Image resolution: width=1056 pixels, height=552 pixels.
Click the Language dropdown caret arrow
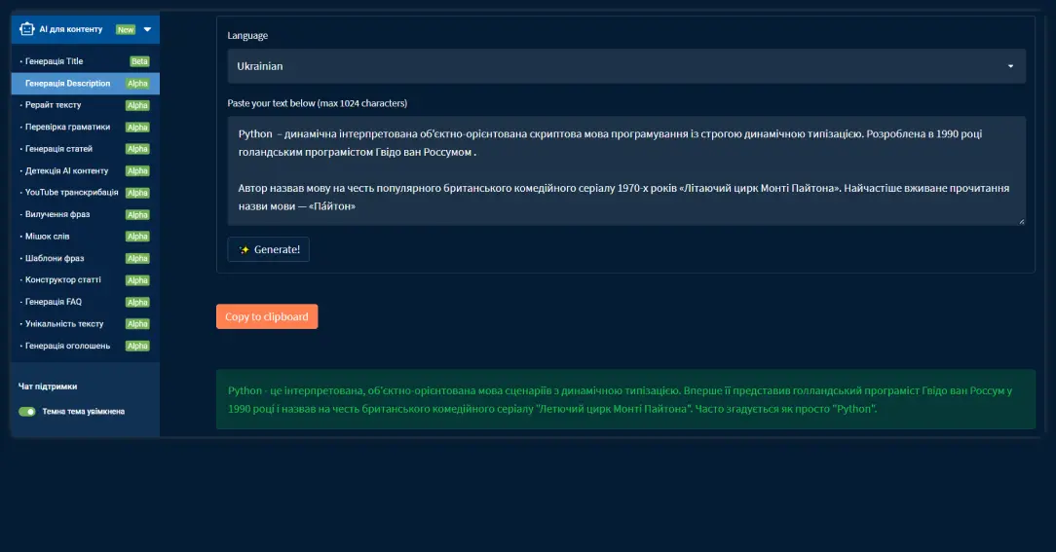pos(1010,66)
